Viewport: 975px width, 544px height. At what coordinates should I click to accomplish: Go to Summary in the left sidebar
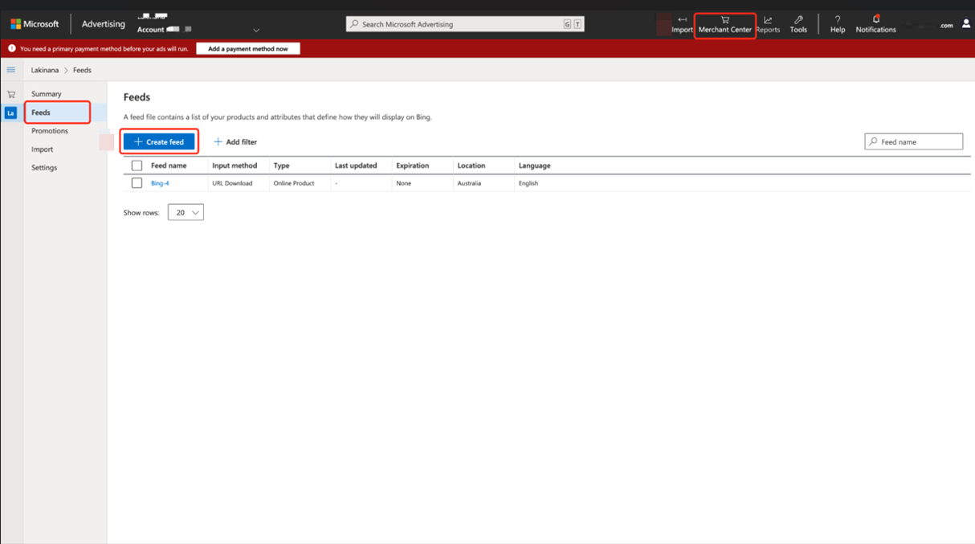click(x=47, y=94)
